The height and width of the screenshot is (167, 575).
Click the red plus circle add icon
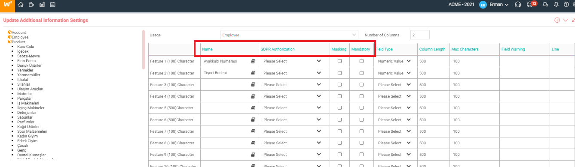tap(557, 20)
